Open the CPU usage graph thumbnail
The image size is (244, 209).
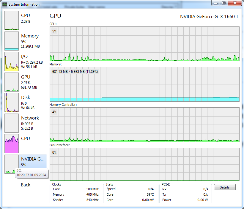point(12,21)
